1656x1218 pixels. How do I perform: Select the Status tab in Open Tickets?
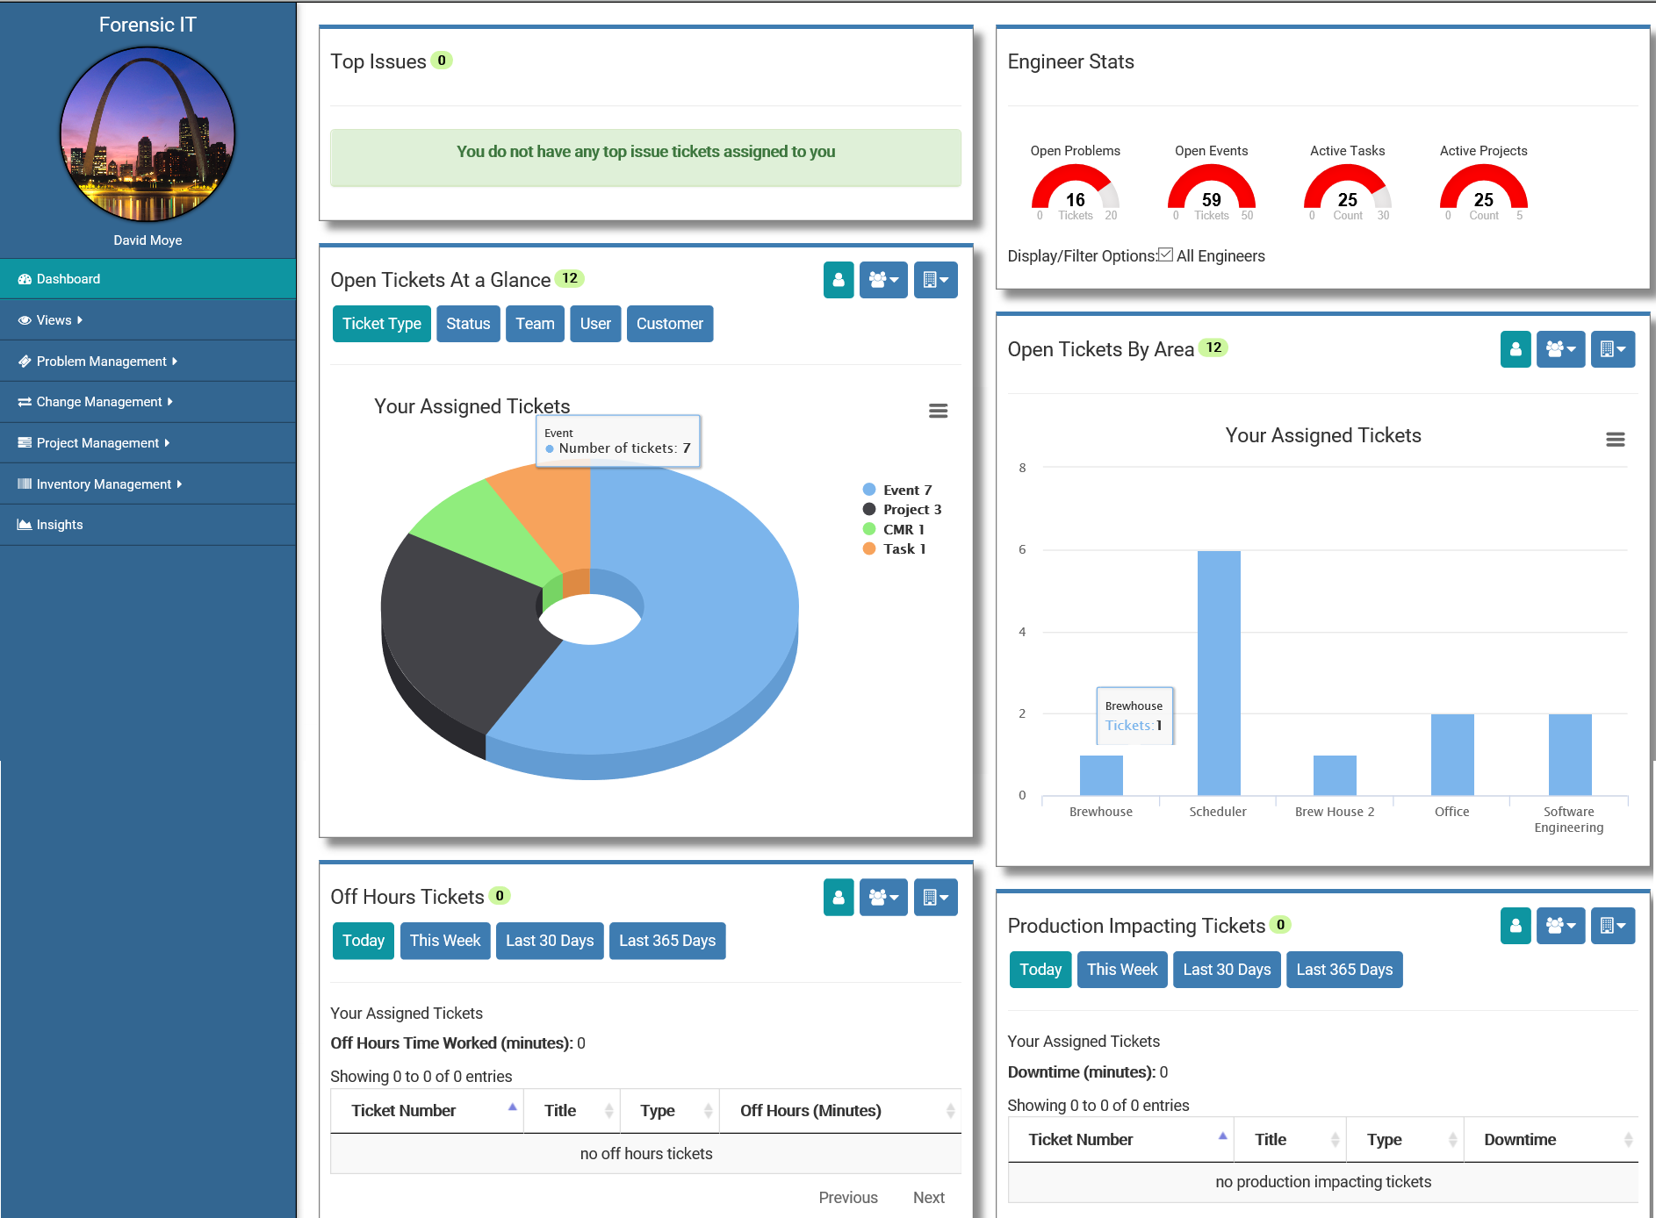tap(468, 324)
